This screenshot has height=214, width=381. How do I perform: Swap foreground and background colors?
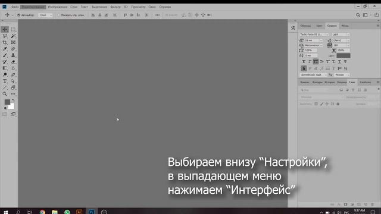point(13,100)
